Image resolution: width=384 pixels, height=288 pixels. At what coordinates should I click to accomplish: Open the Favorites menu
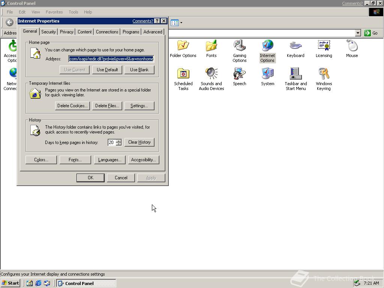[54, 12]
